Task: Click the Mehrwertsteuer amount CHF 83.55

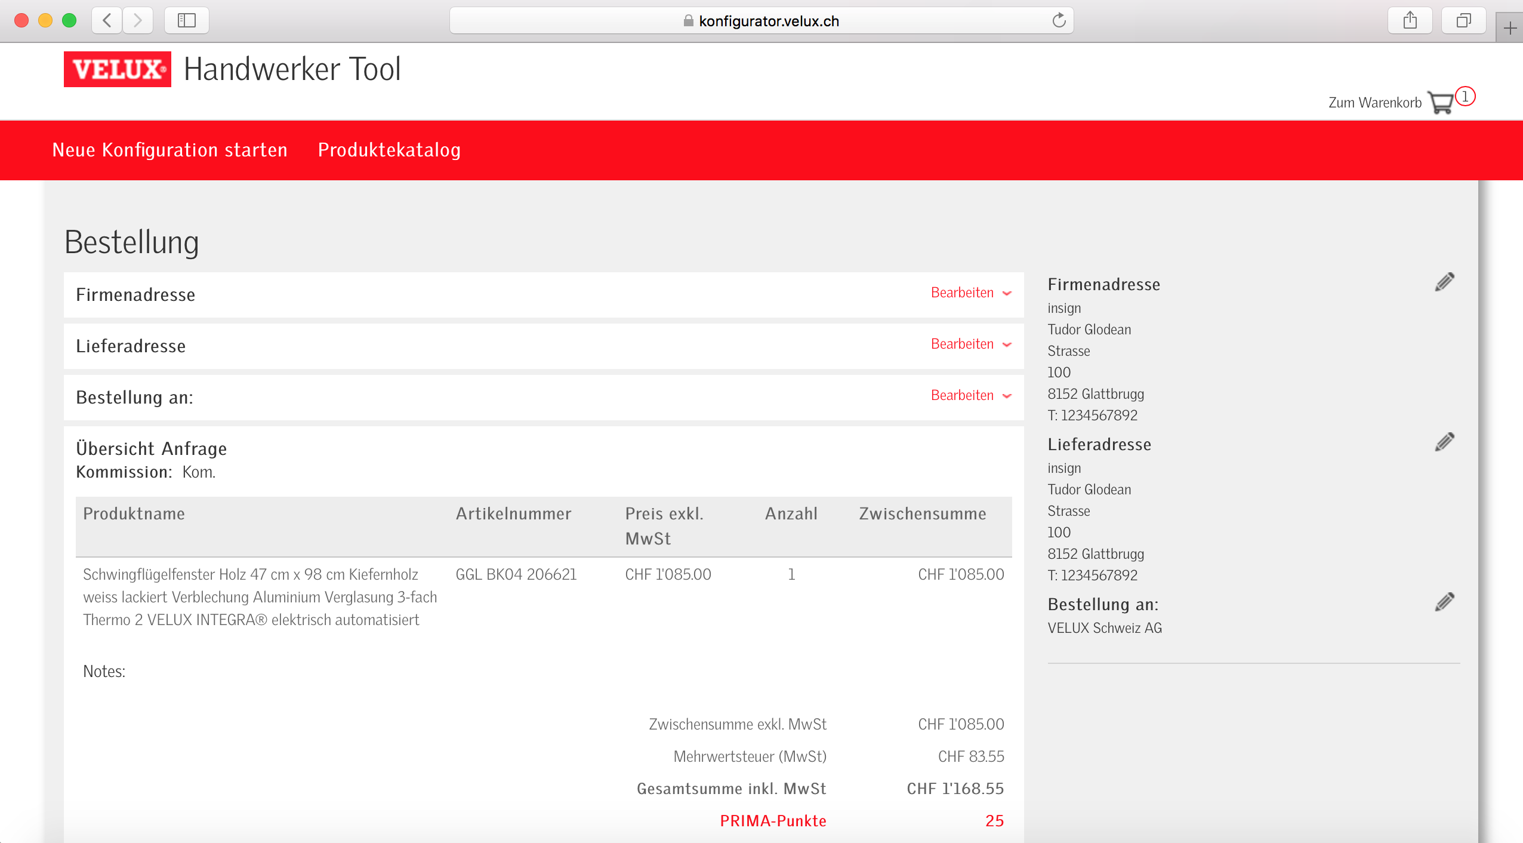Action: point(971,756)
